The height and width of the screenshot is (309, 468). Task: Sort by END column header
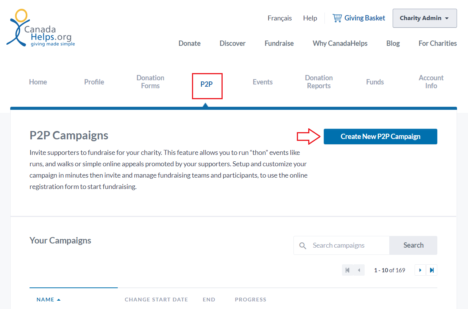[209, 300]
